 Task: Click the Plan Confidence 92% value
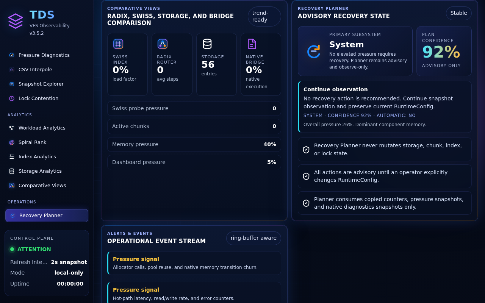coord(441,52)
